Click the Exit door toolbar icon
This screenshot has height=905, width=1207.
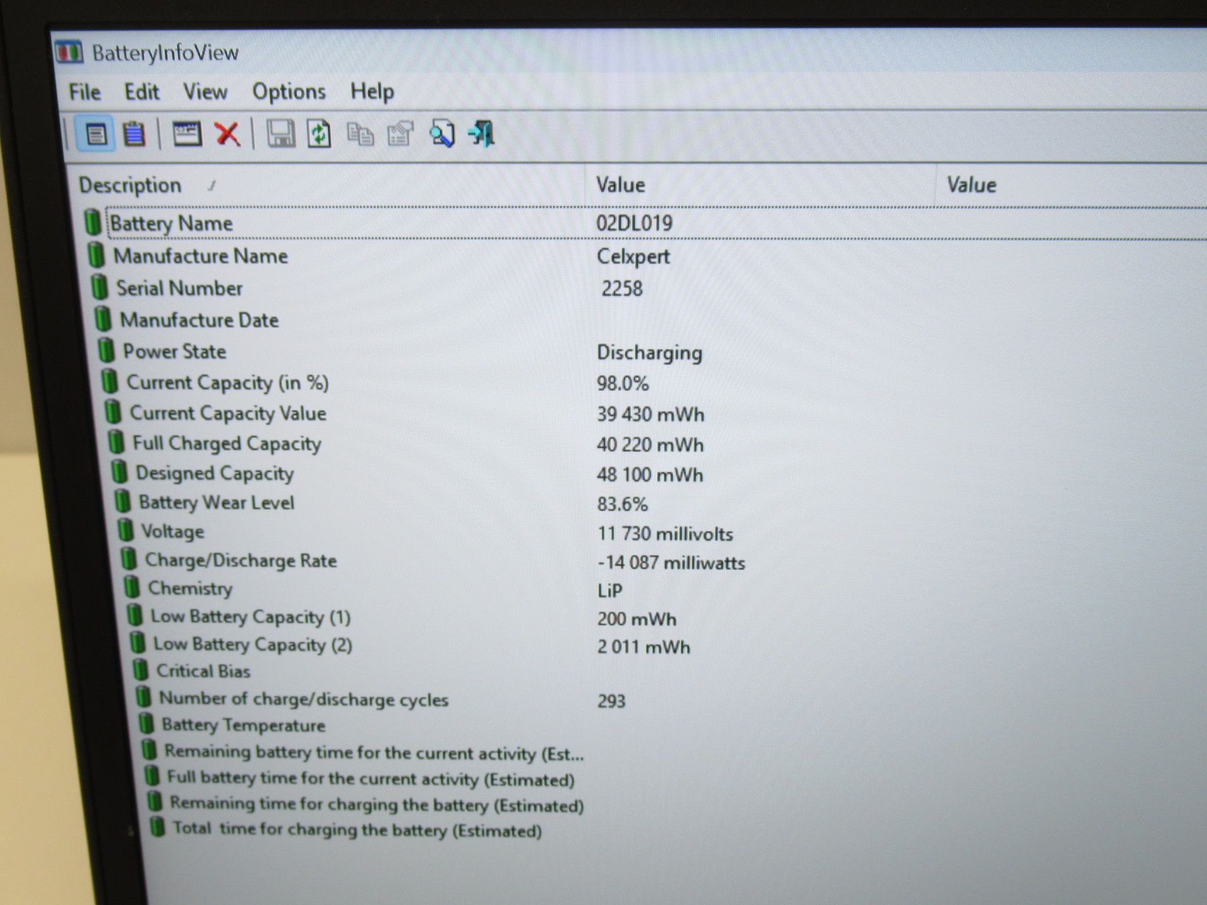tap(482, 133)
